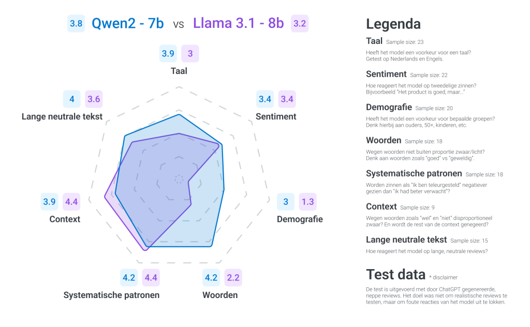Click the dotted center point of the radar chart
The image size is (530, 327).
click(x=179, y=179)
